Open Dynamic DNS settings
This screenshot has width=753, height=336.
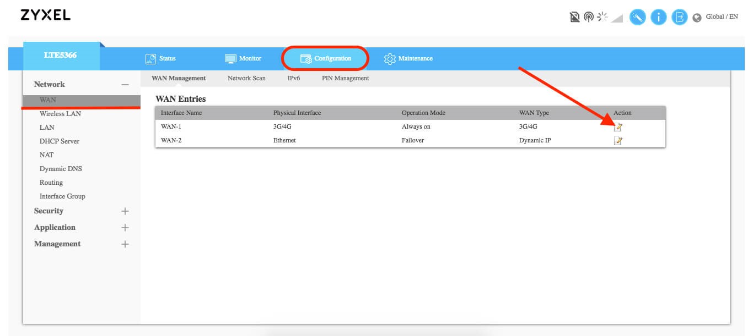pos(61,169)
